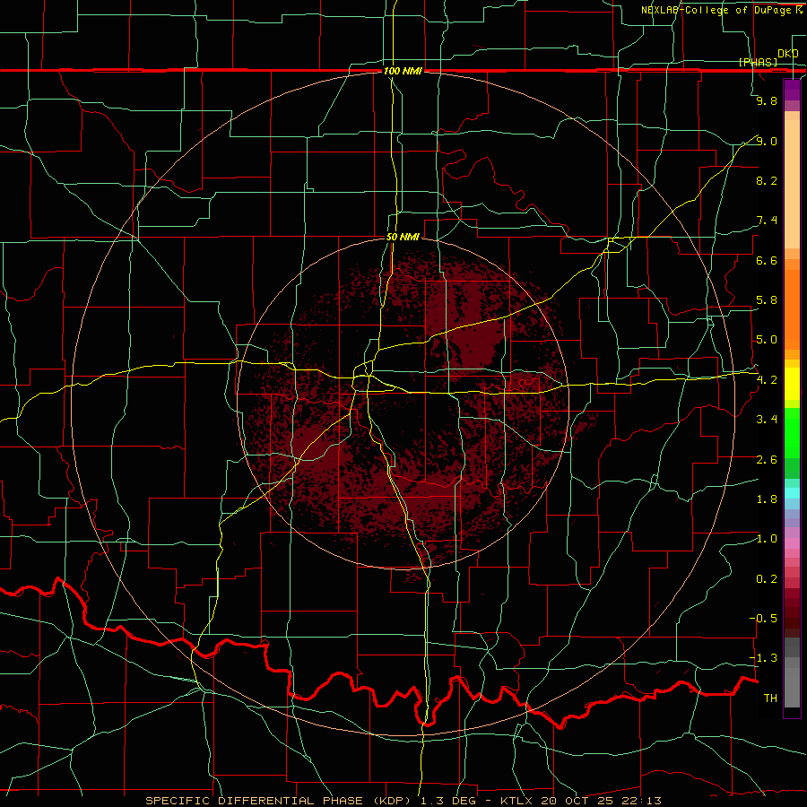Click the 5.8 scale label
The image size is (807, 807).
(x=767, y=300)
